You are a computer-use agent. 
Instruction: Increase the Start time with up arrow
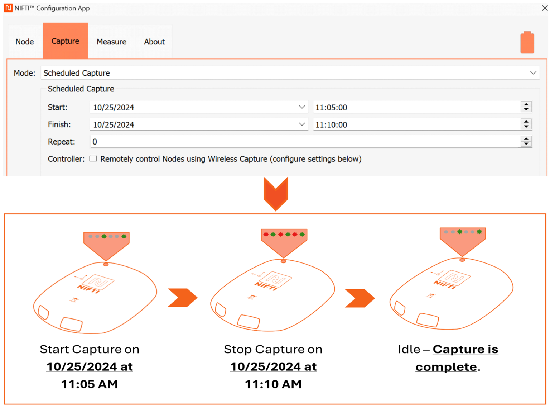coord(526,104)
